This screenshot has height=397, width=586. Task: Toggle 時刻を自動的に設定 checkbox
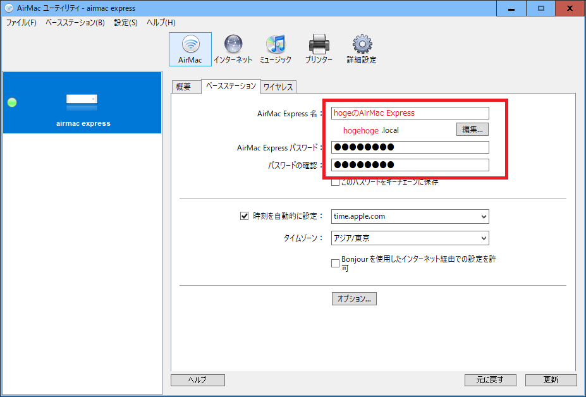coord(244,216)
